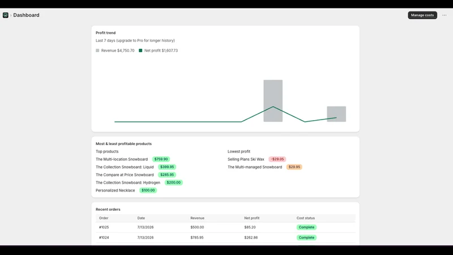This screenshot has width=453, height=255.
Task: Select the Personalized Necklace product
Action: (116, 190)
